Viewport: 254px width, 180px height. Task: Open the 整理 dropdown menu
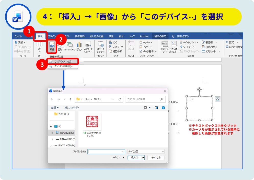[55, 108]
